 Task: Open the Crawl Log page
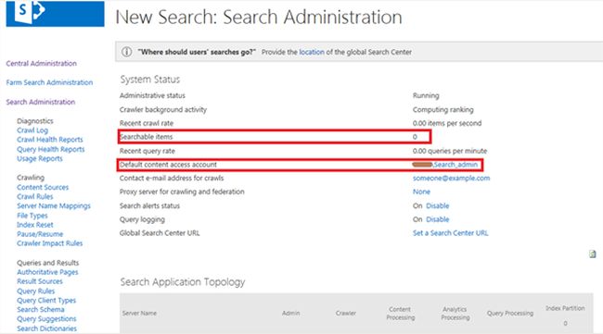(x=32, y=130)
